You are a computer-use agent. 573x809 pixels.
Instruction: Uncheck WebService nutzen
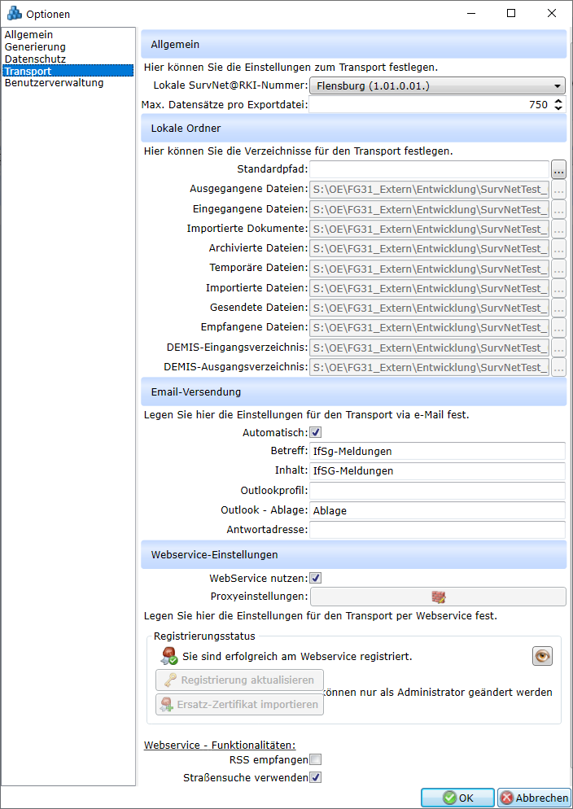[316, 578]
